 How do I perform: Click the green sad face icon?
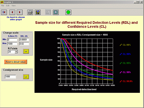68,12
